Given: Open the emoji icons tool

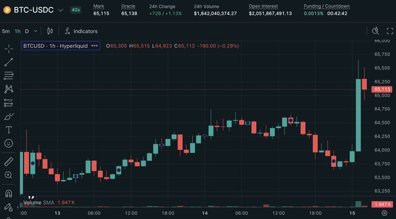Looking at the screenshot, I should pyautogui.click(x=9, y=143).
